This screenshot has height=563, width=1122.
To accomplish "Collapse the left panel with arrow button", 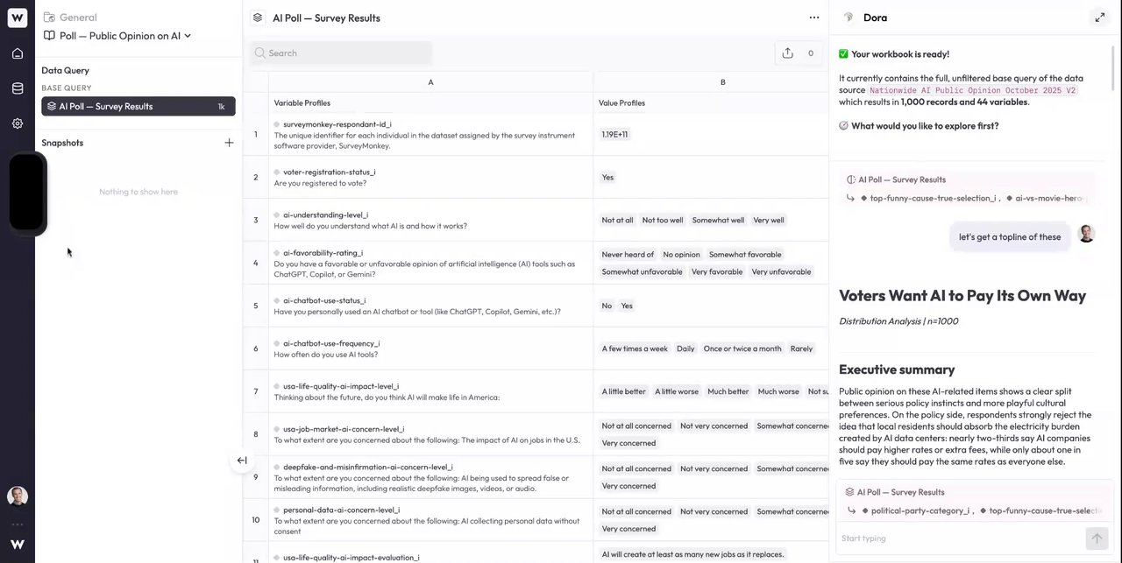I will [242, 461].
